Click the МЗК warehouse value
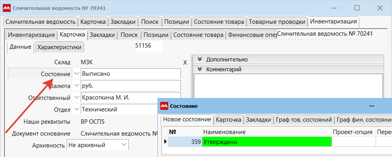Viewport: 392px width, 157px height. [87, 62]
